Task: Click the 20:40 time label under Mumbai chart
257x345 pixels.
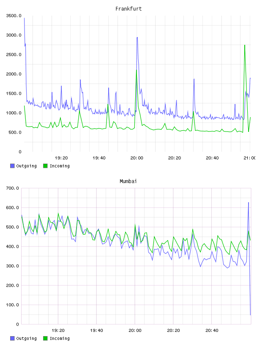Action: [x=212, y=331]
